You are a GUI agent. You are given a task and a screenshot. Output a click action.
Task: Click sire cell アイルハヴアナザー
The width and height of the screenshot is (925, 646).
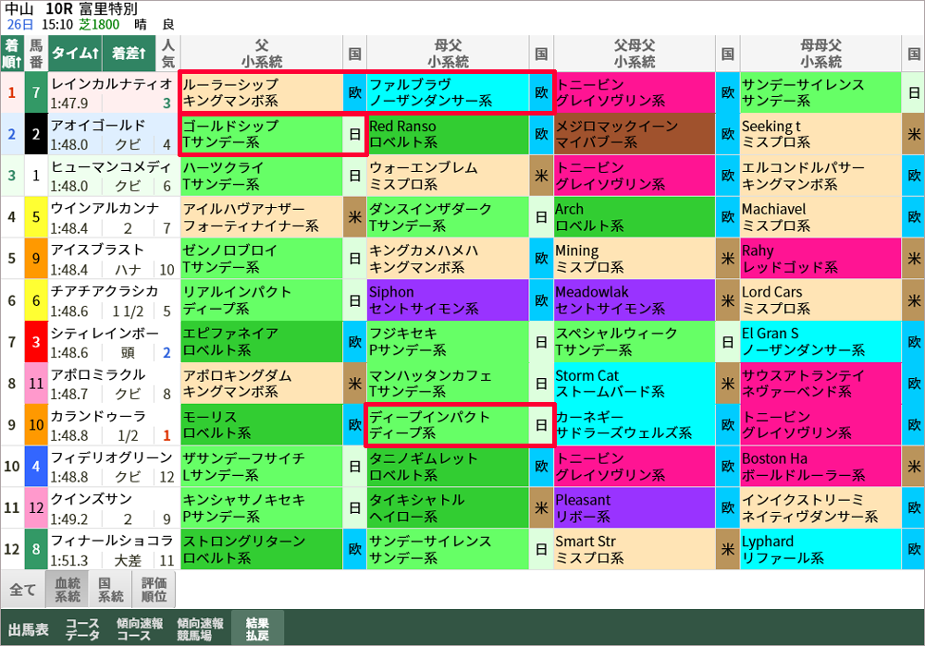[262, 217]
